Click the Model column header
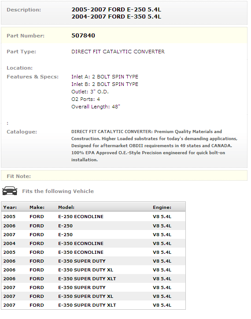 tap(66, 208)
